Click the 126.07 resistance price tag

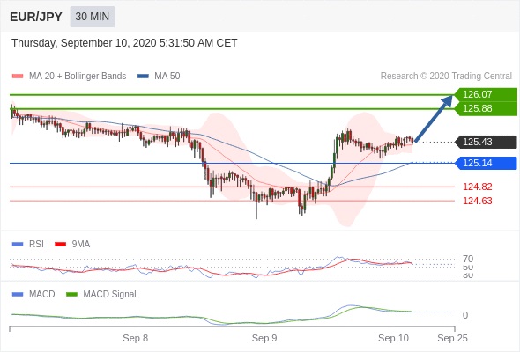[x=486, y=94]
